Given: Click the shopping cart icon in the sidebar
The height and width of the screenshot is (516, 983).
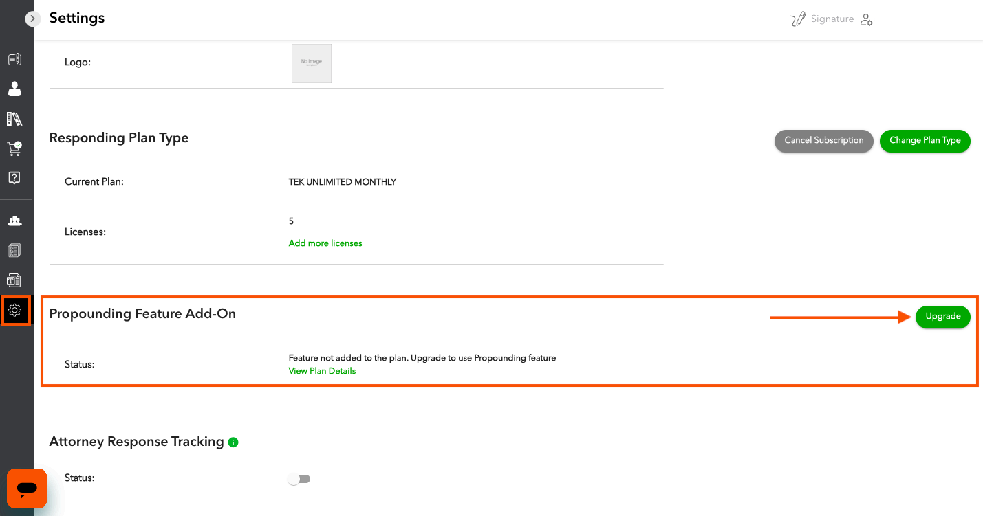Looking at the screenshot, I should click(14, 148).
